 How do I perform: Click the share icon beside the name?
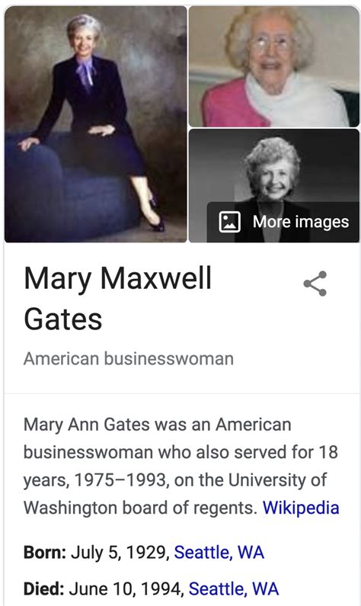tap(315, 284)
